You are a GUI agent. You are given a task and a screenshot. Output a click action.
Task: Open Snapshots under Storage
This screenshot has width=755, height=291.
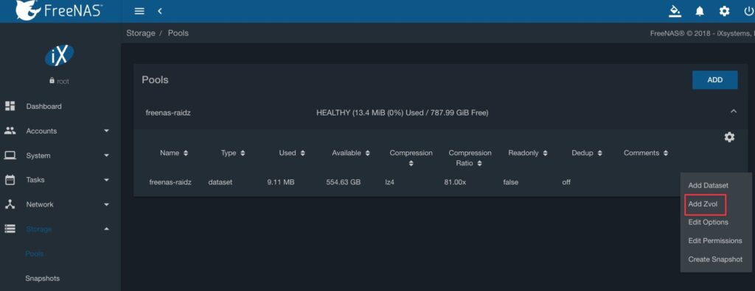point(42,279)
